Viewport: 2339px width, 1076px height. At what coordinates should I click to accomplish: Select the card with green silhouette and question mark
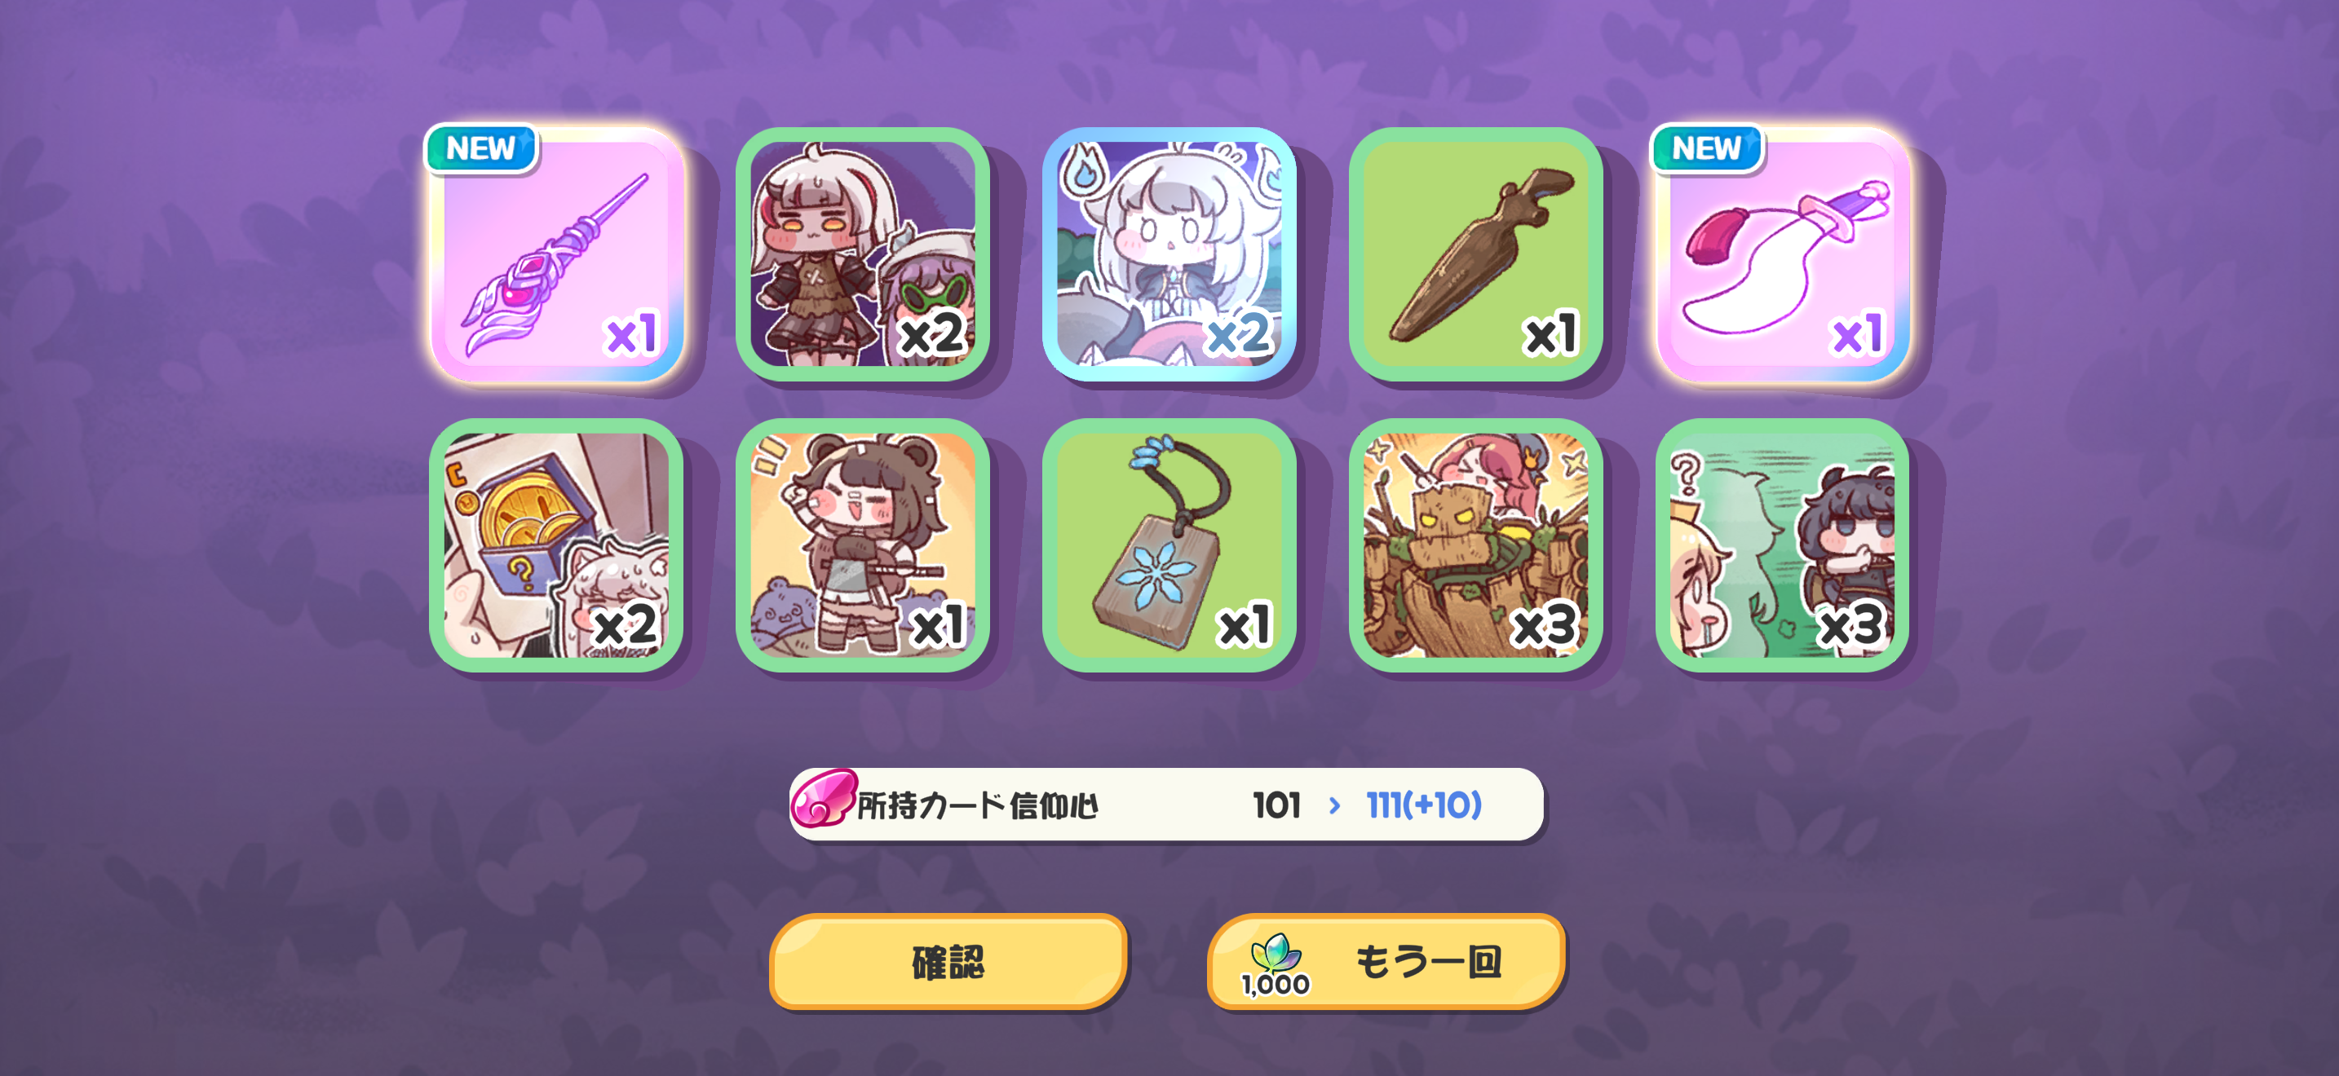(x=1783, y=545)
